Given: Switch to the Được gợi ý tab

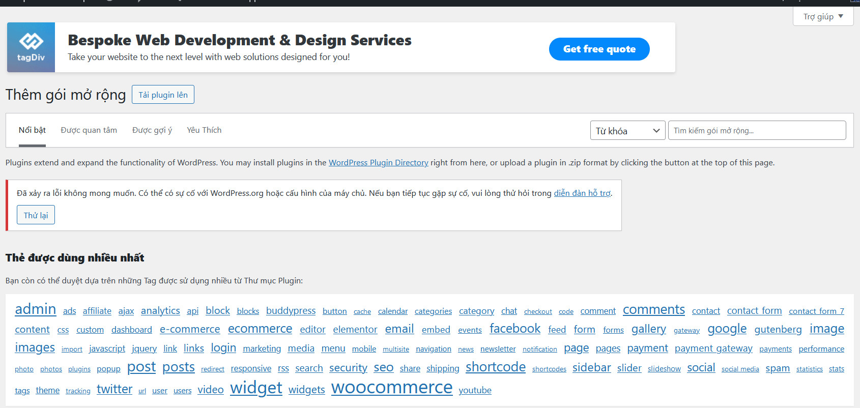Looking at the screenshot, I should point(152,130).
